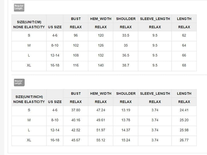The width and height of the screenshot is (207, 155).
Task: Click the Regular Length badge above CM table
Action: point(19,8)
